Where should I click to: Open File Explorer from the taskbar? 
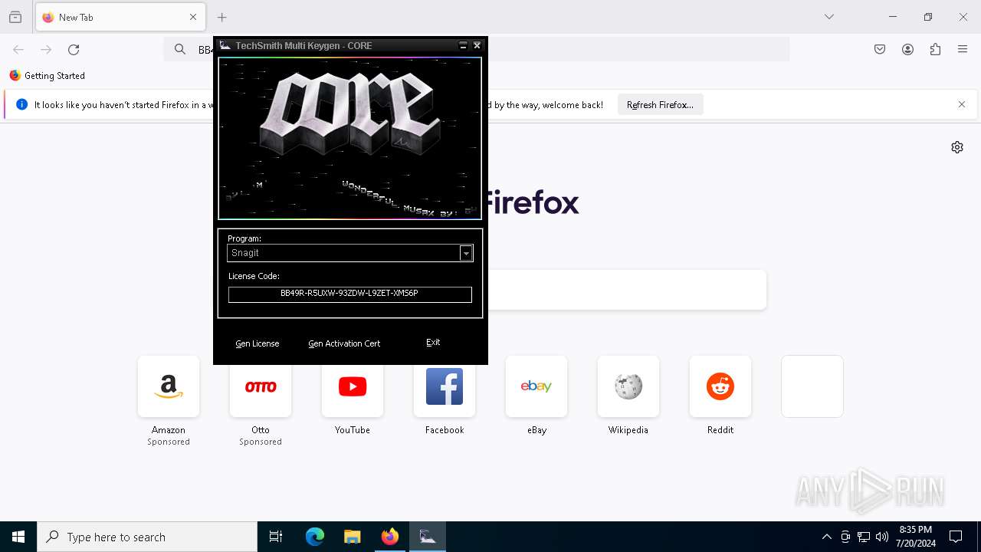pyautogui.click(x=353, y=537)
